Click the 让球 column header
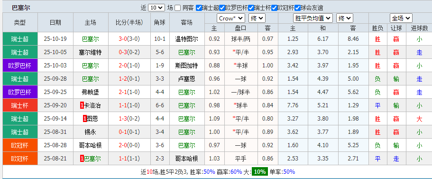Viewport: 432px width, 179px height. coord(396,28)
